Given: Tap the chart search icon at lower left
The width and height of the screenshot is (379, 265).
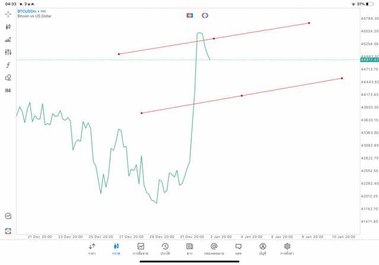Looking at the screenshot, I should [8, 216].
